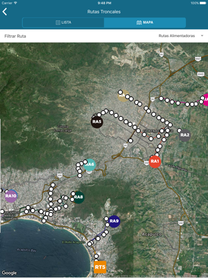Select the pink marker at right edge
This screenshot has width=208, height=278.
tap(205, 100)
